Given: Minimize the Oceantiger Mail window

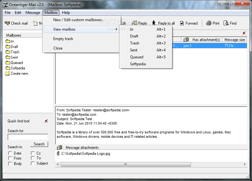Looking at the screenshot, I should pyautogui.click(x=222, y=3).
